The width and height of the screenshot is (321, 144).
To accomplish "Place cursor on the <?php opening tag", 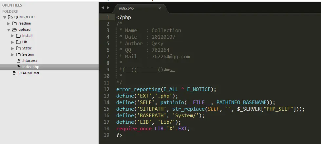I will 124,17.
